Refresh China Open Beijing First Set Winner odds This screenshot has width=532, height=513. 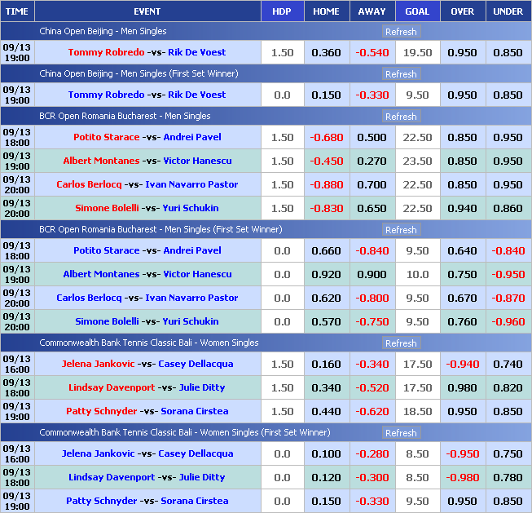(400, 74)
